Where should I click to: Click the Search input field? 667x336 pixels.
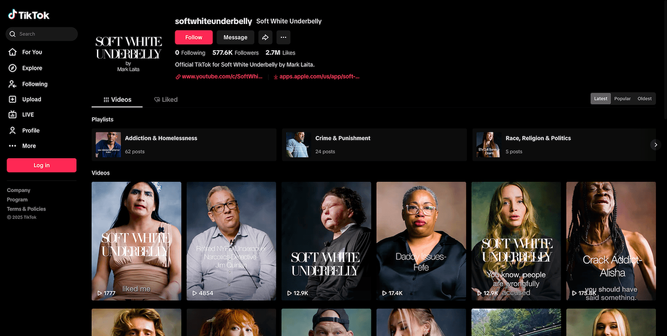42,34
